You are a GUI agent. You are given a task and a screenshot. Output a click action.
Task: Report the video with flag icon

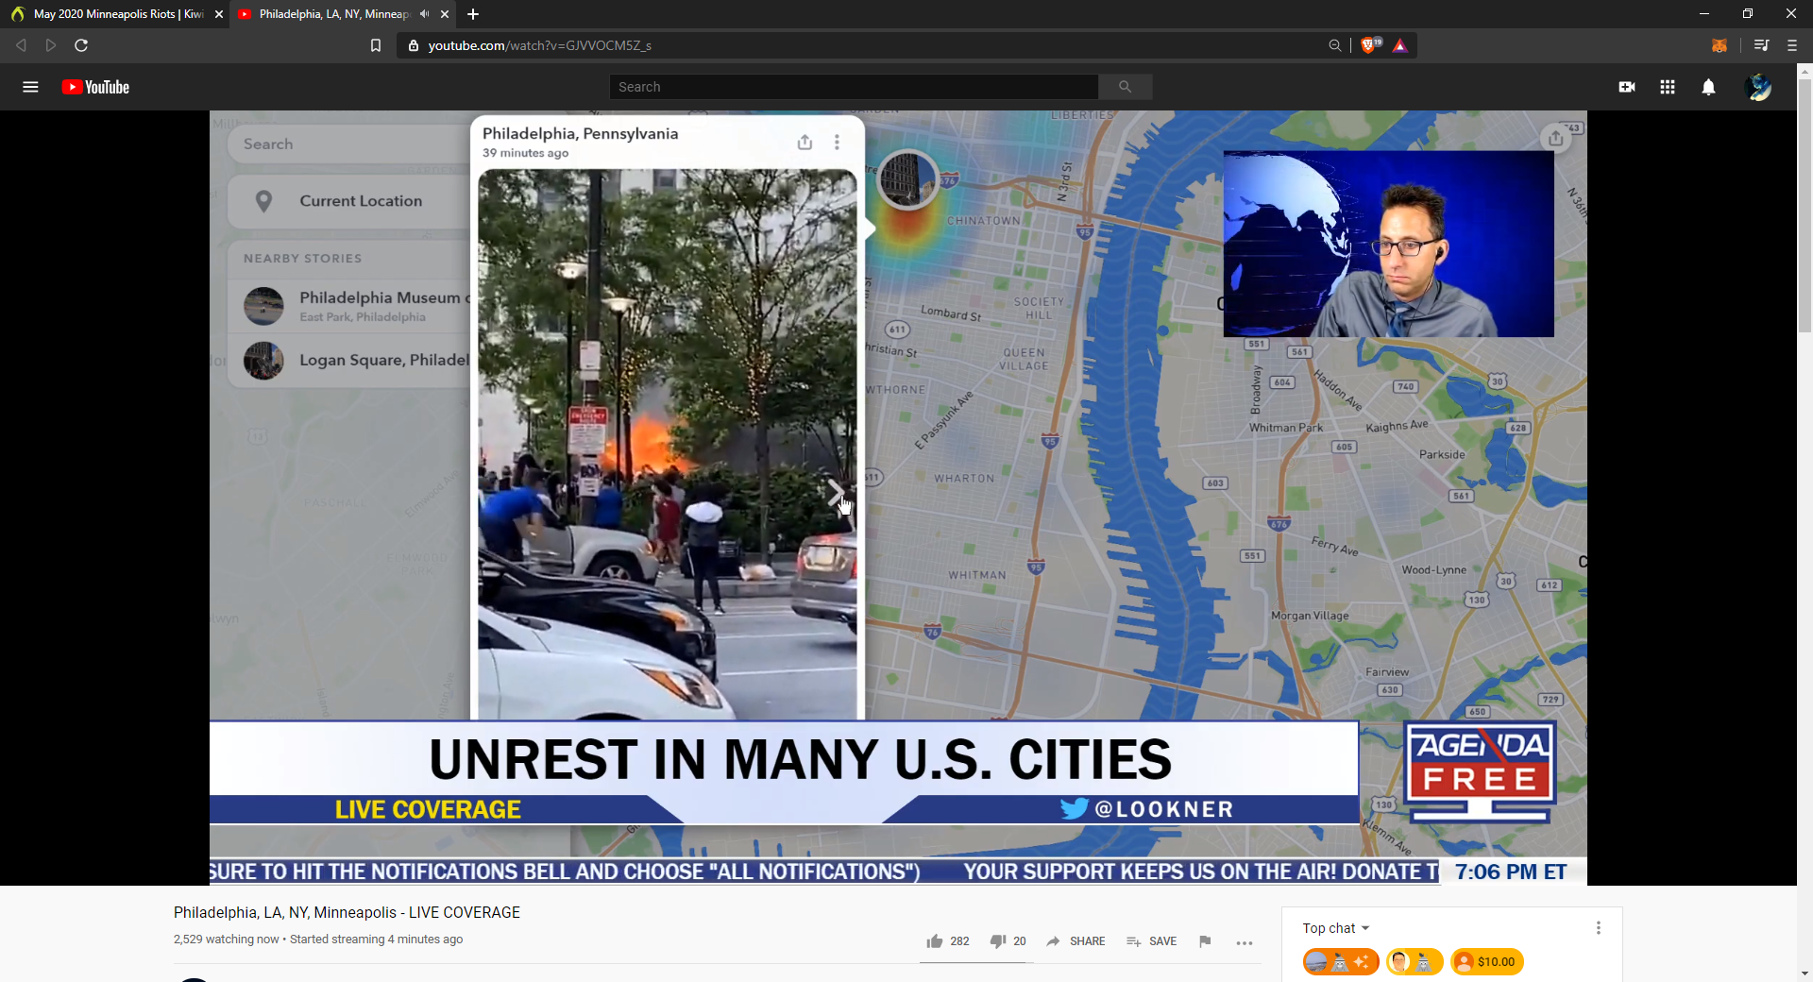coord(1205,941)
